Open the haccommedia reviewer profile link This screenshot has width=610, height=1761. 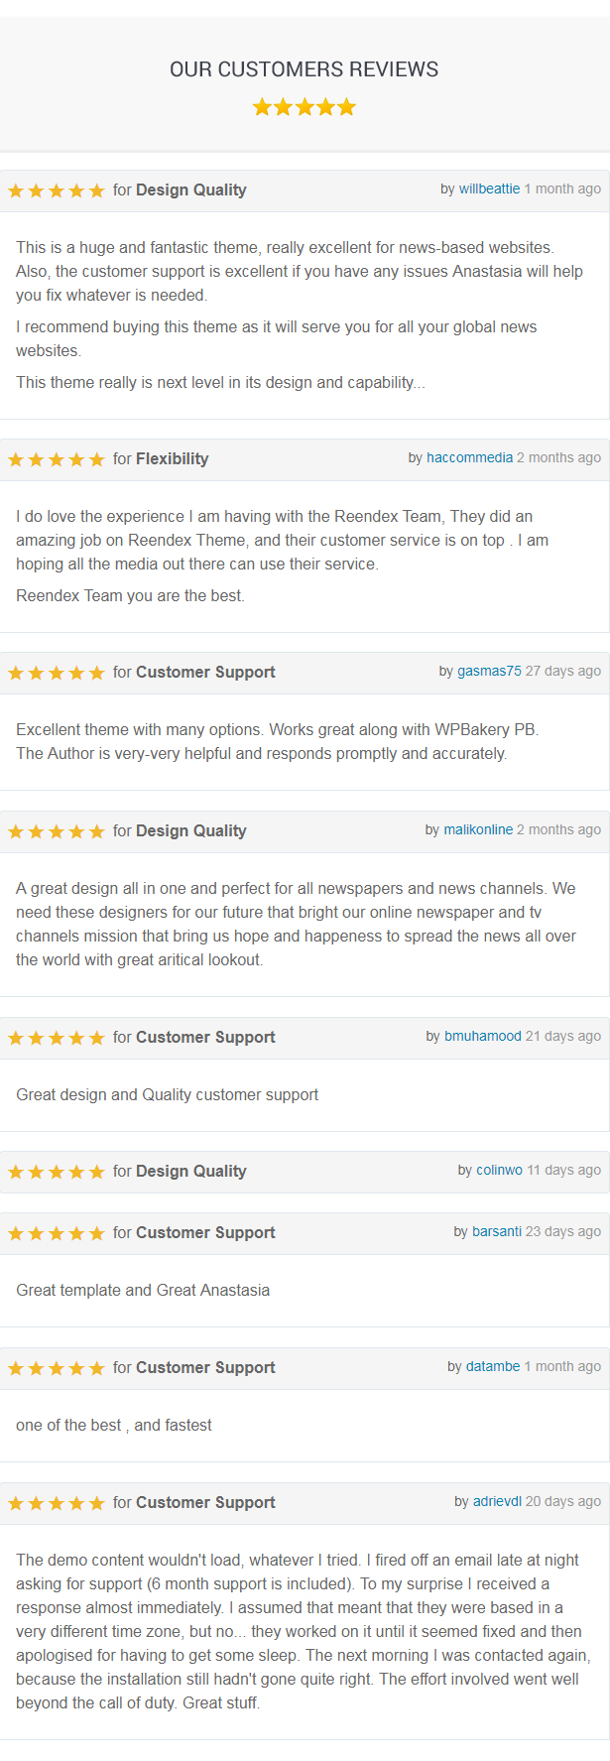point(469,457)
